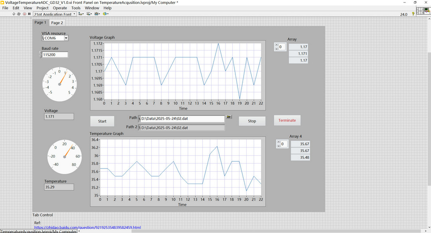This screenshot has width=431, height=233.
Task: Click the Run arrow in toolbar
Action: tap(14, 14)
